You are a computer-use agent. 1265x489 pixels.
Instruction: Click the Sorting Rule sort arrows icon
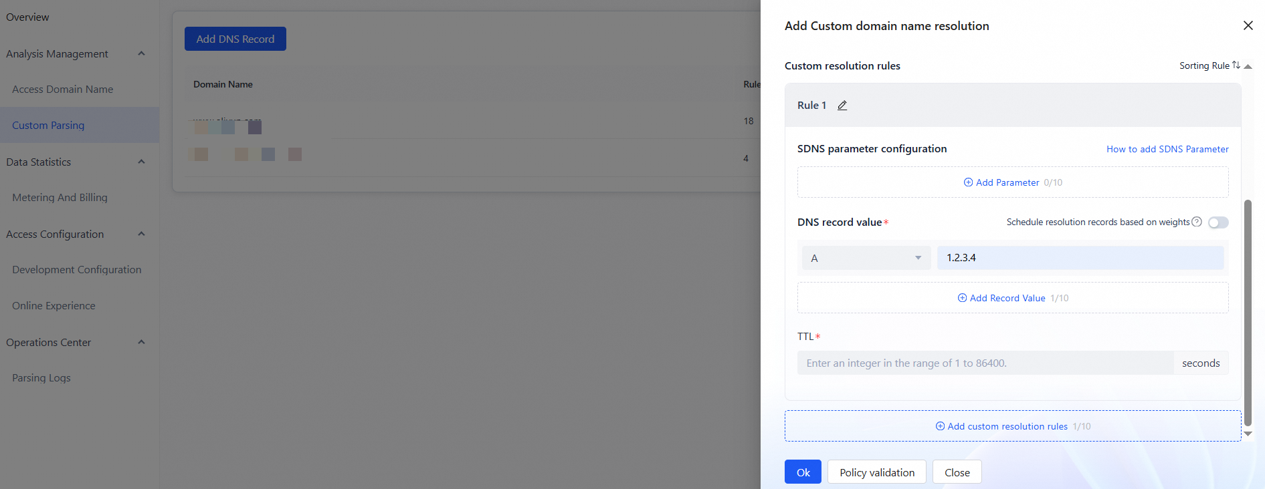tap(1236, 65)
